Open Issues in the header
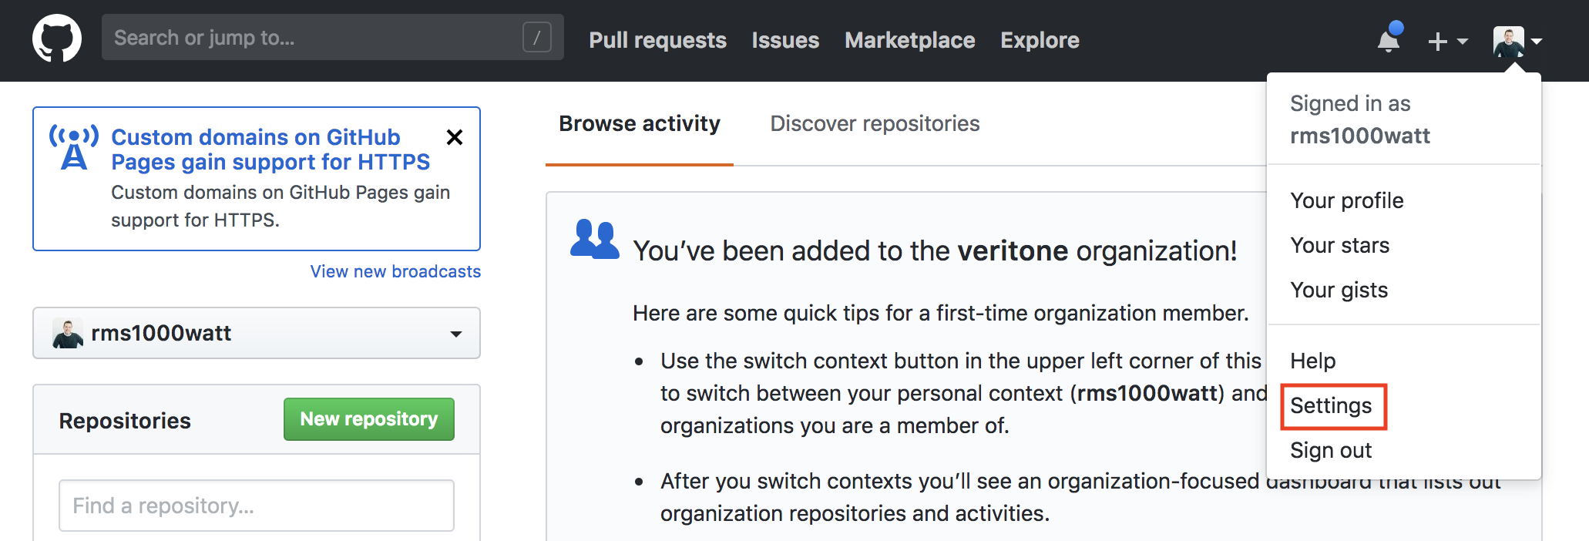 pos(785,40)
